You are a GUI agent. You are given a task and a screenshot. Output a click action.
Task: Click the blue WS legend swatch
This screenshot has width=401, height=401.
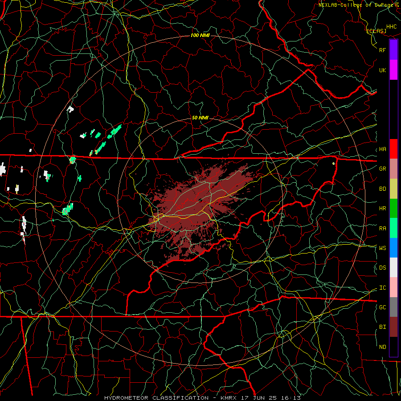point(393,248)
